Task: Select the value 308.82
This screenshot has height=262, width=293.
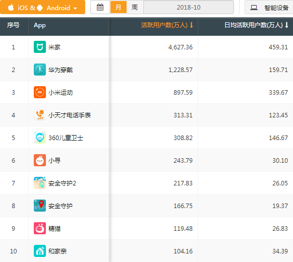Action: pyautogui.click(x=183, y=138)
